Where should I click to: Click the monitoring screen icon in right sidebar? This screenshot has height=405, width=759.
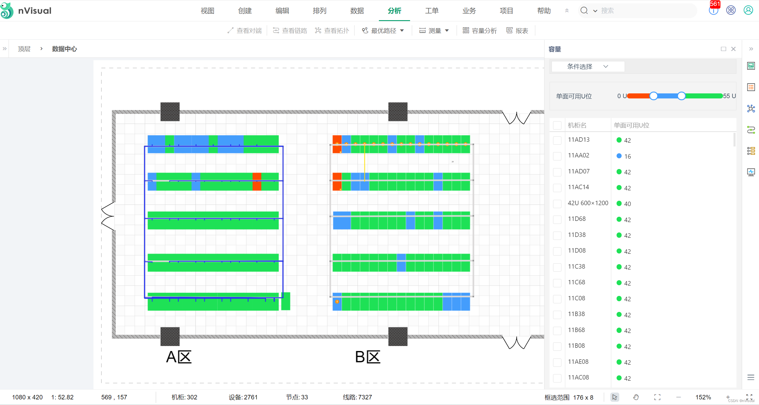click(751, 172)
